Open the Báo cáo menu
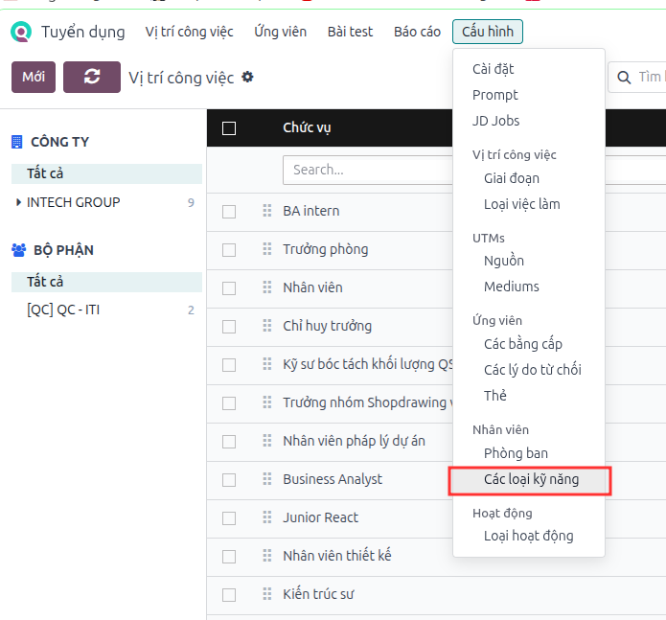The height and width of the screenshot is (620, 666). pyautogui.click(x=417, y=32)
